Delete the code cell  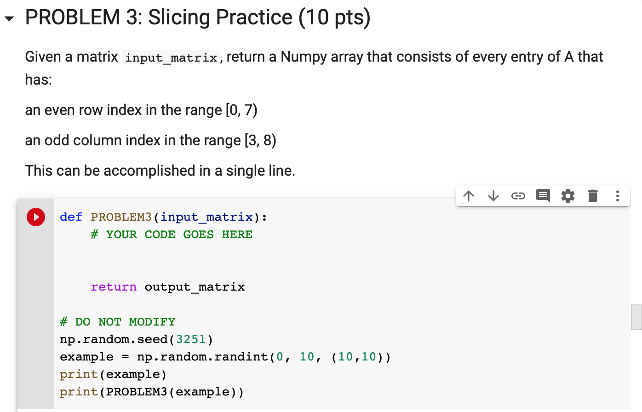point(592,196)
